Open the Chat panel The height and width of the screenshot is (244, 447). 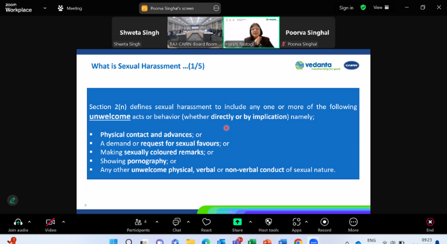pos(176,222)
